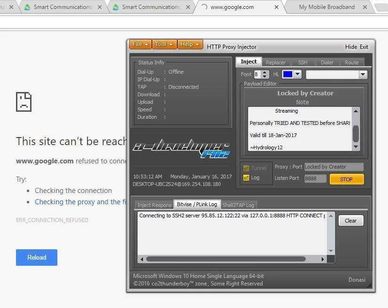Click the a-developer logo banner

pyautogui.click(x=182, y=148)
